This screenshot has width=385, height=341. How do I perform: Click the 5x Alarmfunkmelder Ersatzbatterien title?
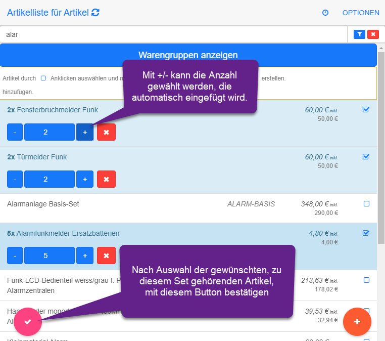[x=63, y=233]
